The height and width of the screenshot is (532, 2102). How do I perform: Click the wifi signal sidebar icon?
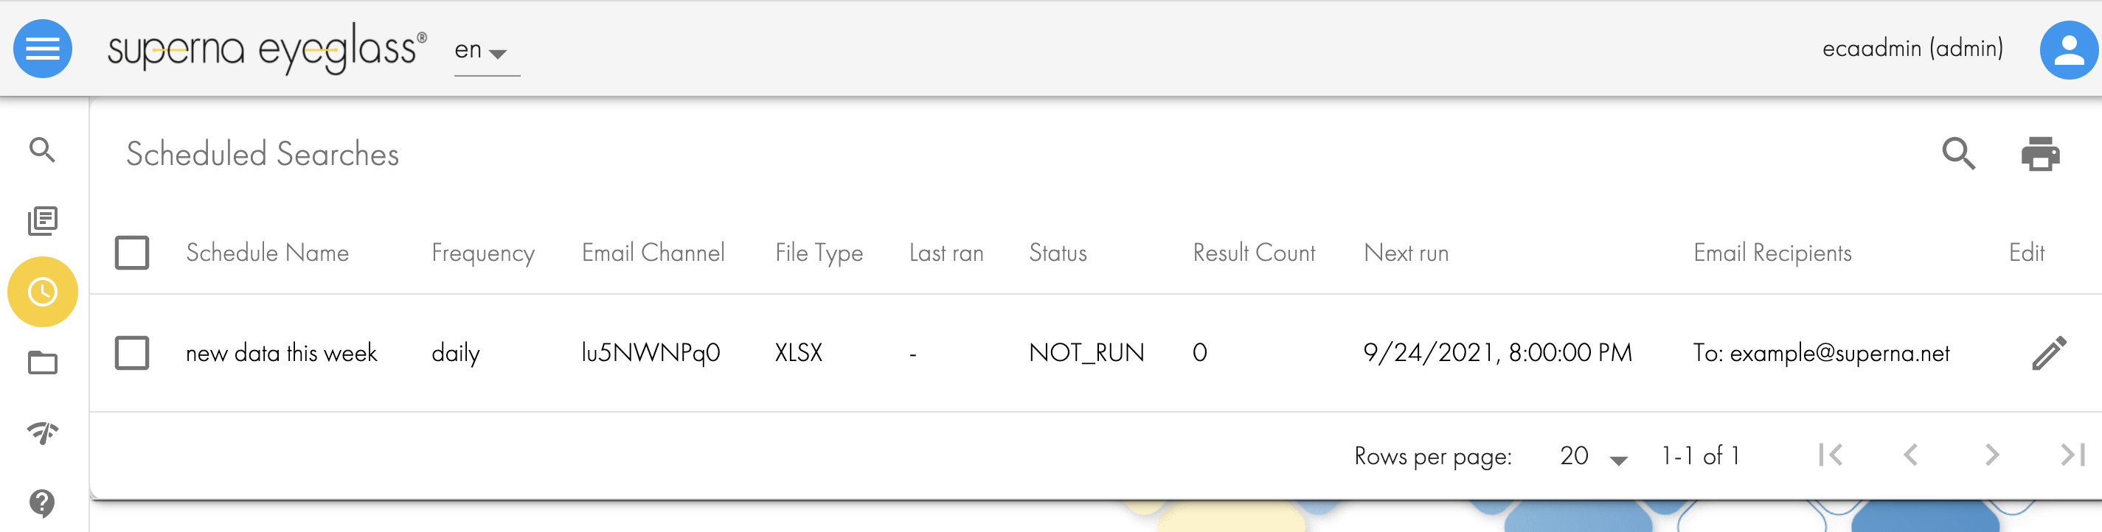click(x=43, y=433)
